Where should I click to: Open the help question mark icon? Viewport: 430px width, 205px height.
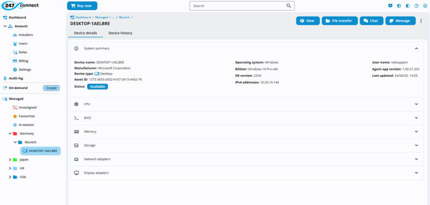417,5
